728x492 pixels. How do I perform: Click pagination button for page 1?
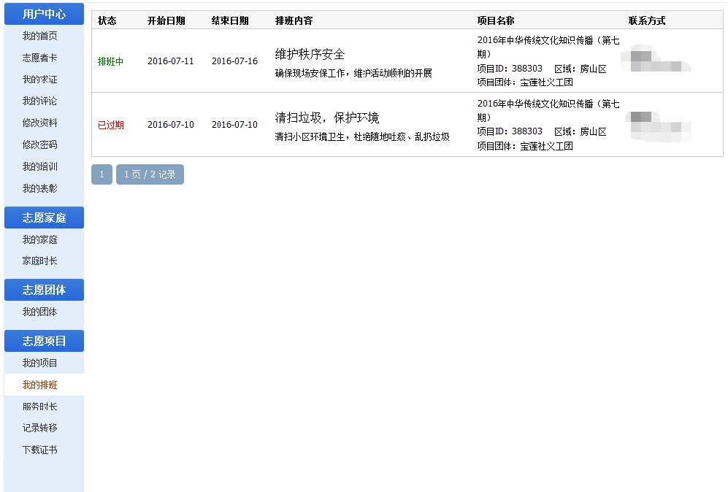(101, 174)
